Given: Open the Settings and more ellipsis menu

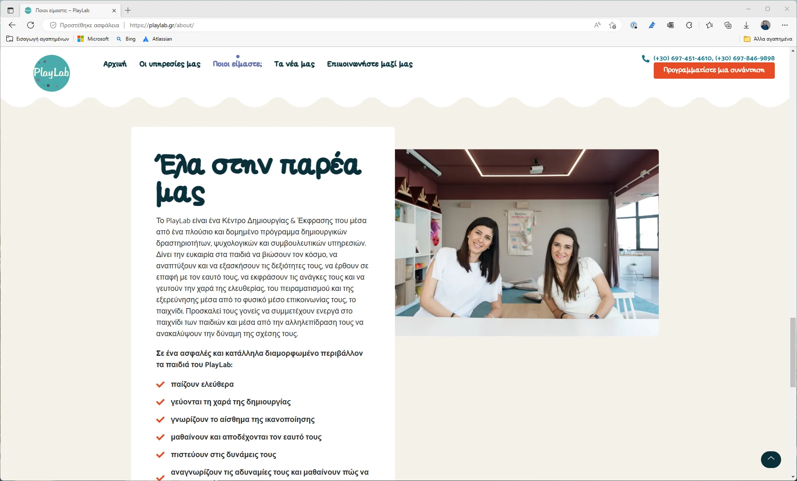Looking at the screenshot, I should (x=785, y=25).
